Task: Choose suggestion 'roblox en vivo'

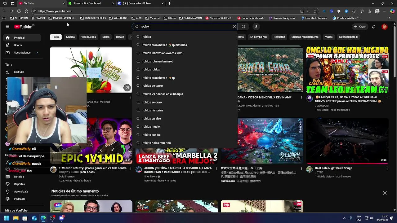Action: 185,118
